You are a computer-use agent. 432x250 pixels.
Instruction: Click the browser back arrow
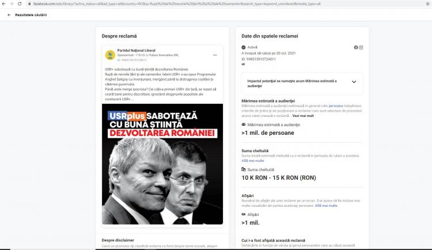[x=3, y=4]
